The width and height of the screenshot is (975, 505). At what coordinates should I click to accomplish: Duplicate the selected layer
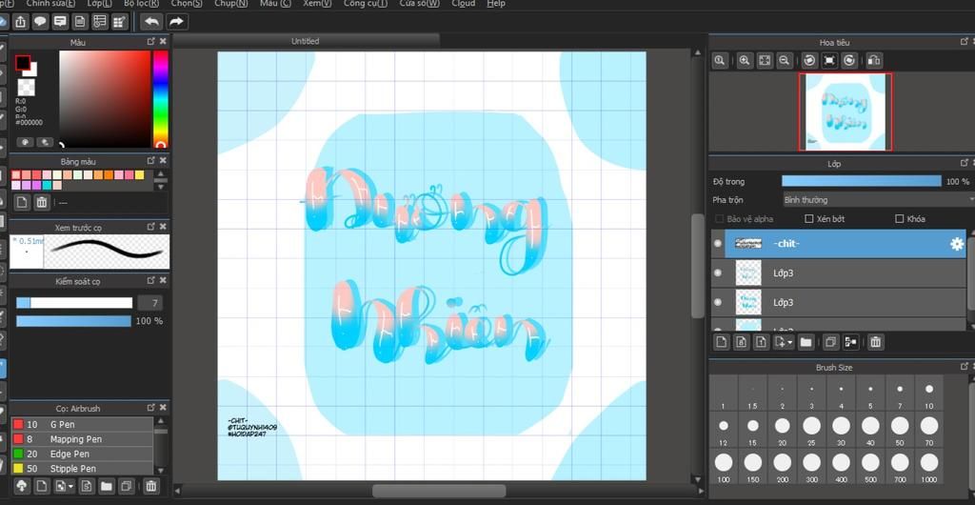click(830, 342)
